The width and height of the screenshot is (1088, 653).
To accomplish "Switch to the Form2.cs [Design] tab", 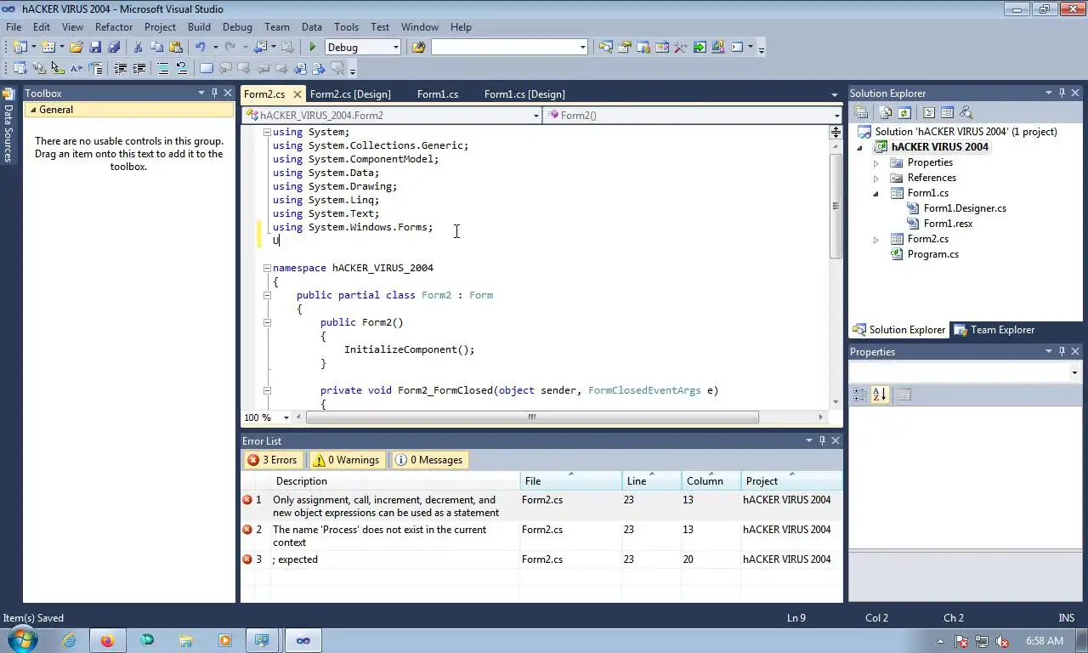I will 350,94.
